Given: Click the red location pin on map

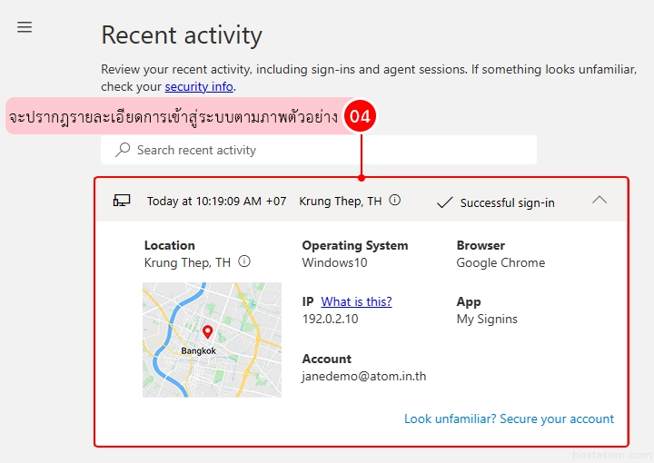Looking at the screenshot, I should coord(207,332).
